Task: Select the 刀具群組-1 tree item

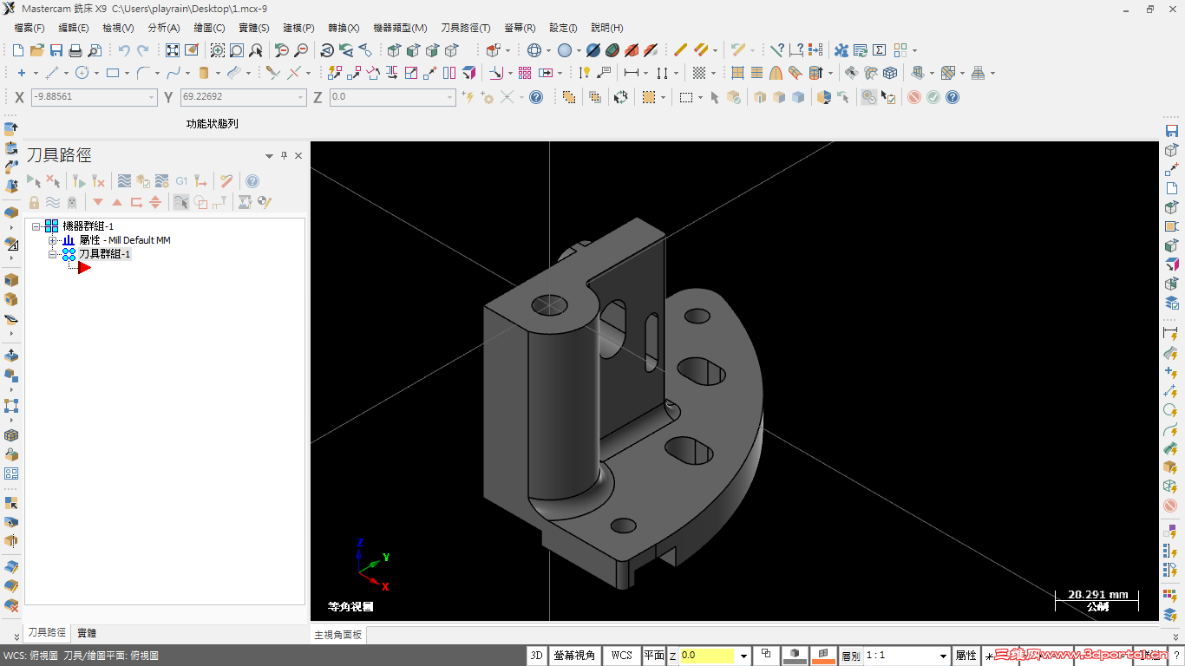Action: (x=104, y=254)
